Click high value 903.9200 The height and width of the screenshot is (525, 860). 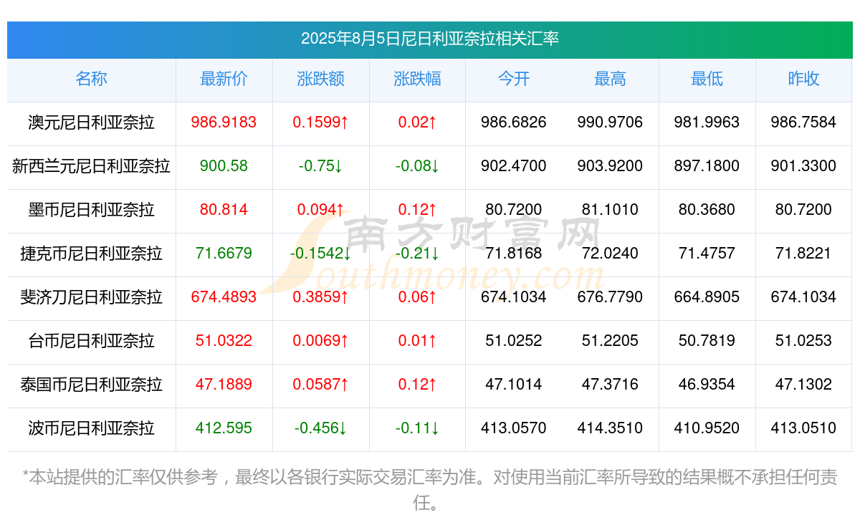(610, 166)
